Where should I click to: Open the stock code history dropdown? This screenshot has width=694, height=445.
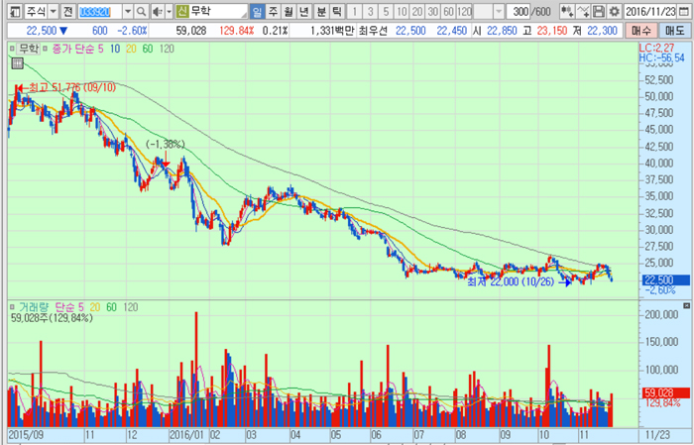tap(129, 12)
